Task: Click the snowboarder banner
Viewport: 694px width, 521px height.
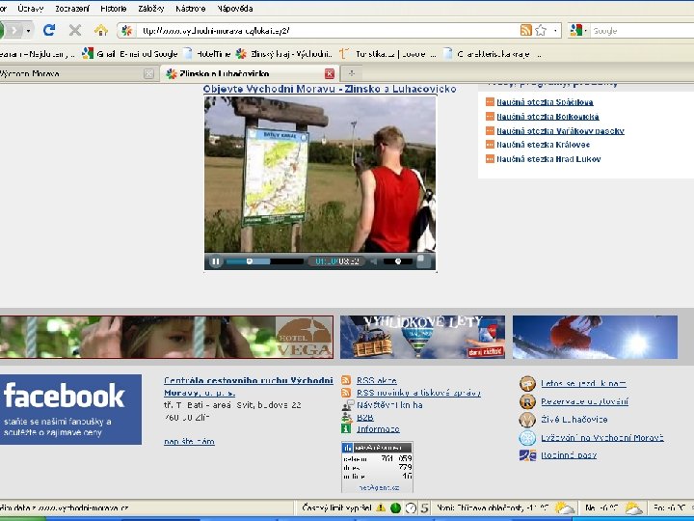Action: coord(595,337)
